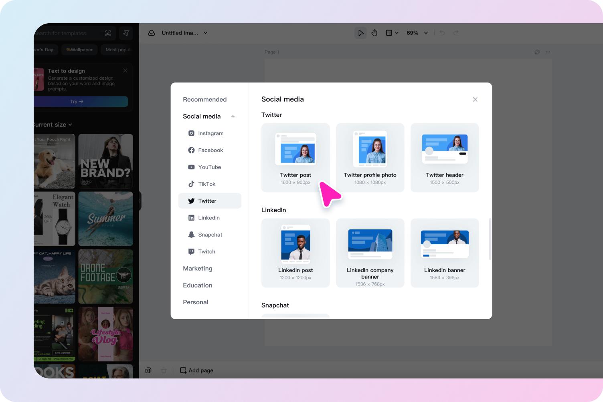
Task: Close the Social media size dialog
Action: coord(475,99)
